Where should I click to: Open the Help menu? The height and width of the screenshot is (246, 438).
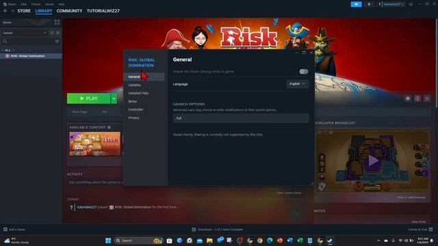tap(62, 4)
